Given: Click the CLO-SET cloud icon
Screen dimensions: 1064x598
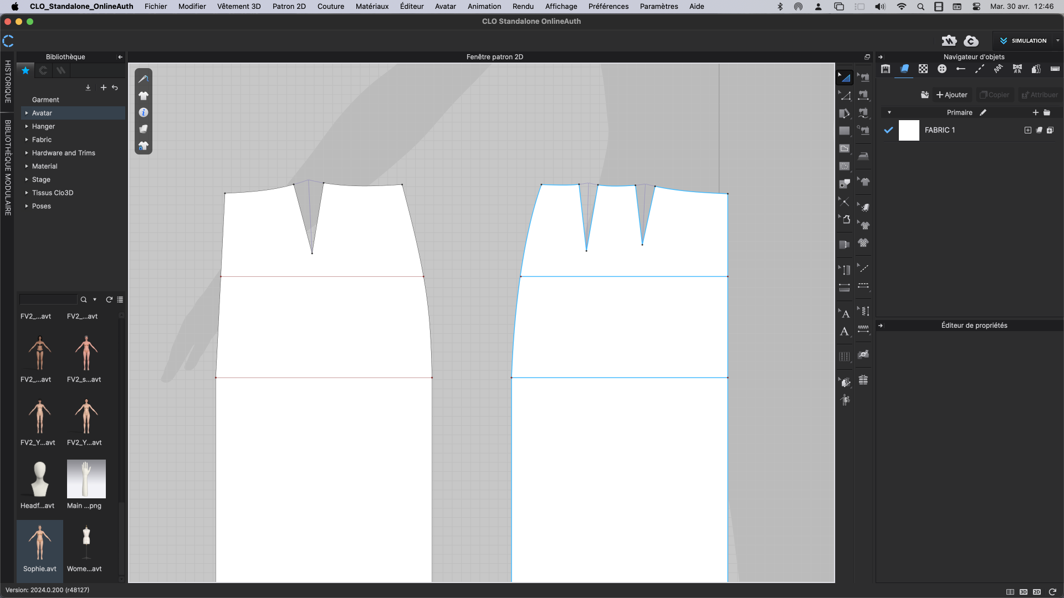Looking at the screenshot, I should pos(971,40).
